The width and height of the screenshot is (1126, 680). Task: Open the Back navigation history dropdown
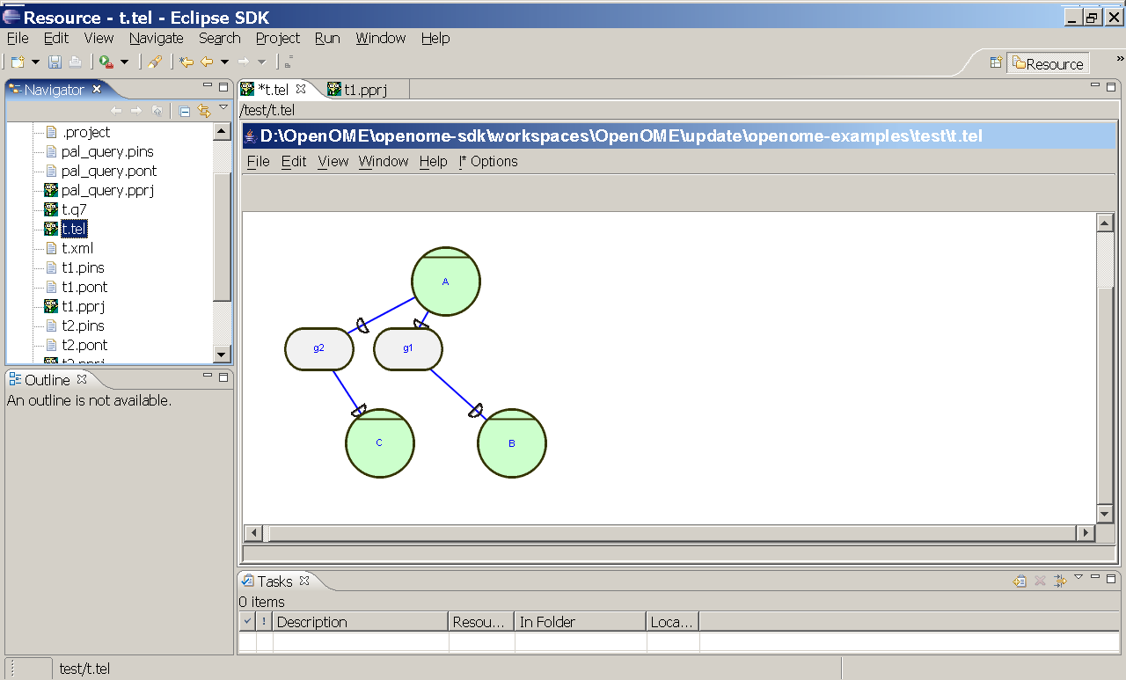click(224, 62)
